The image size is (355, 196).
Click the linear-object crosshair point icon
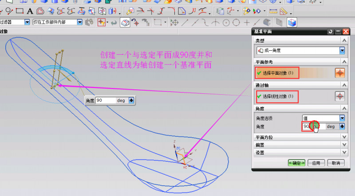(339, 96)
